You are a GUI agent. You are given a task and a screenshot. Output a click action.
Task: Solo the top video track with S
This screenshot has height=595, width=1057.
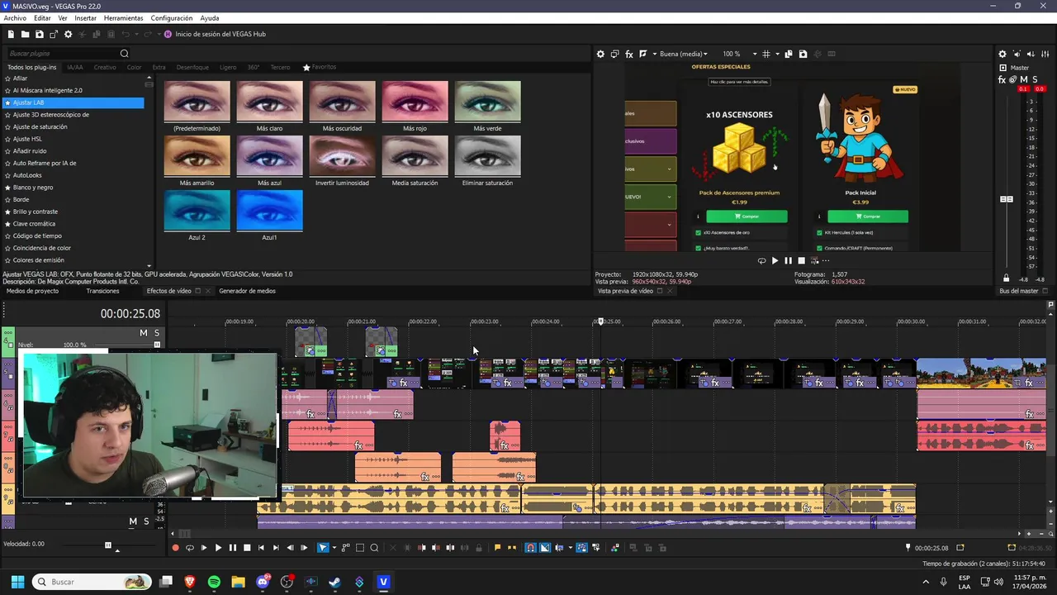156,333
